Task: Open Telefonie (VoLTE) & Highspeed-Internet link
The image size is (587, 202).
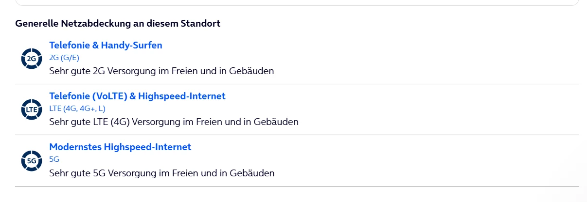Action: 137,96
